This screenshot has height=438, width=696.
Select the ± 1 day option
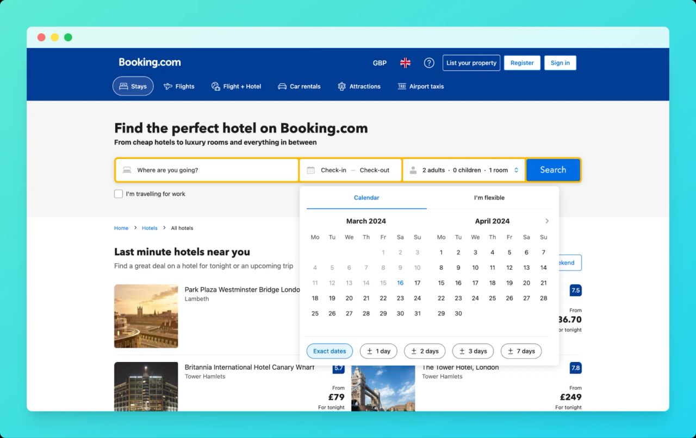[378, 351]
